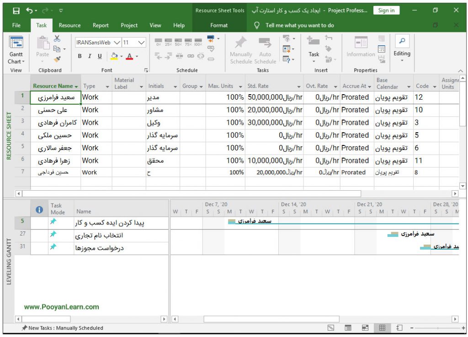This screenshot has width=468, height=337.
Task: Click the Copy icon in Clipboard
Action: 57,49
